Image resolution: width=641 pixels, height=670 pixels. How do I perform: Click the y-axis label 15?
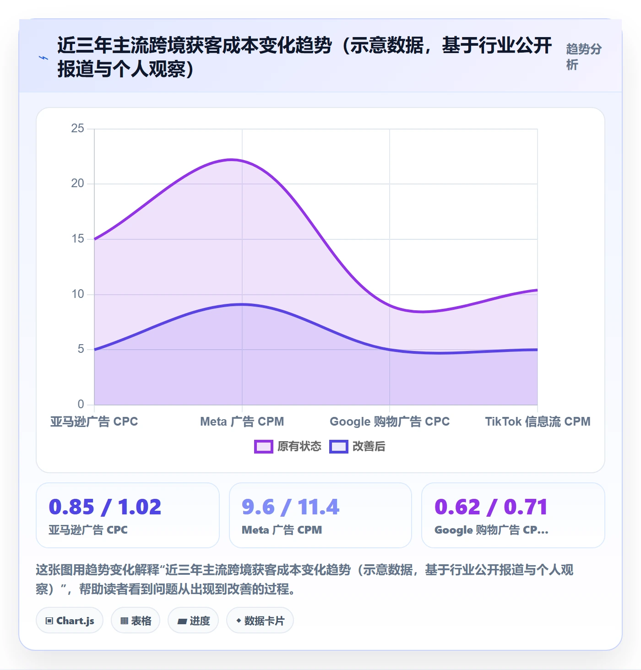coord(78,239)
